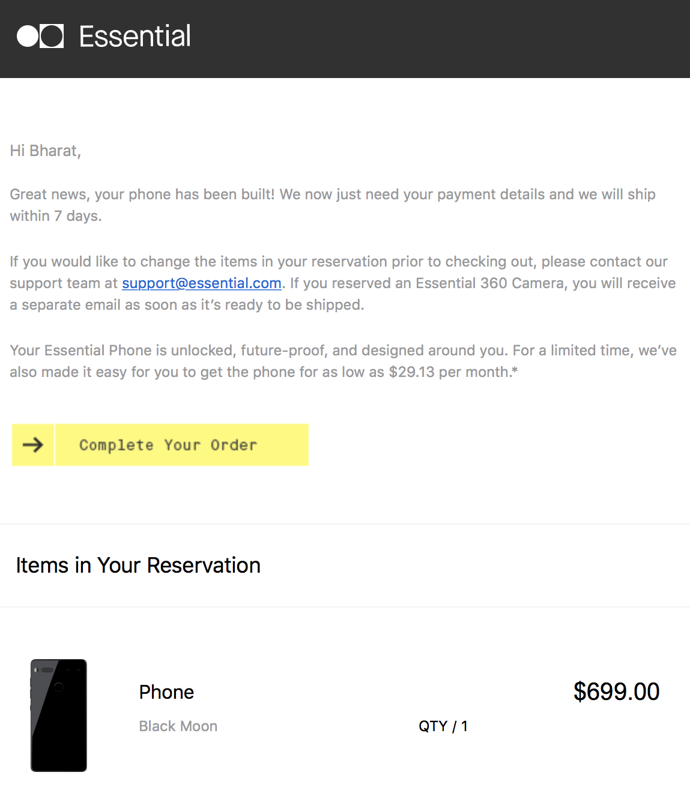
Task: Click the $699.00 price
Action: [616, 692]
